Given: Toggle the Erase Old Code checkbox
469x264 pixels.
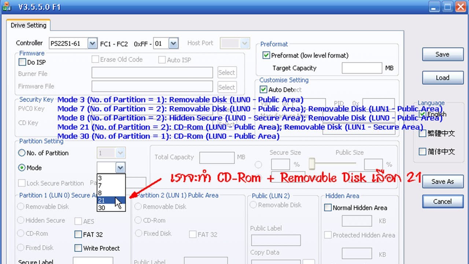Looking at the screenshot, I should (95, 59).
